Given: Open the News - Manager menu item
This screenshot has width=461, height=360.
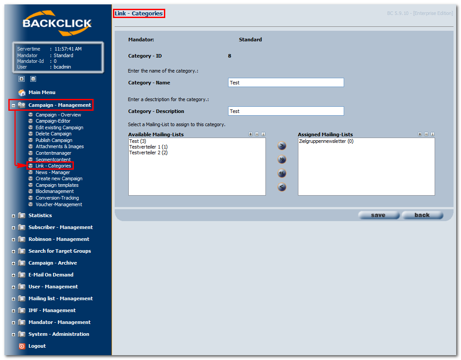Looking at the screenshot, I should [52, 172].
